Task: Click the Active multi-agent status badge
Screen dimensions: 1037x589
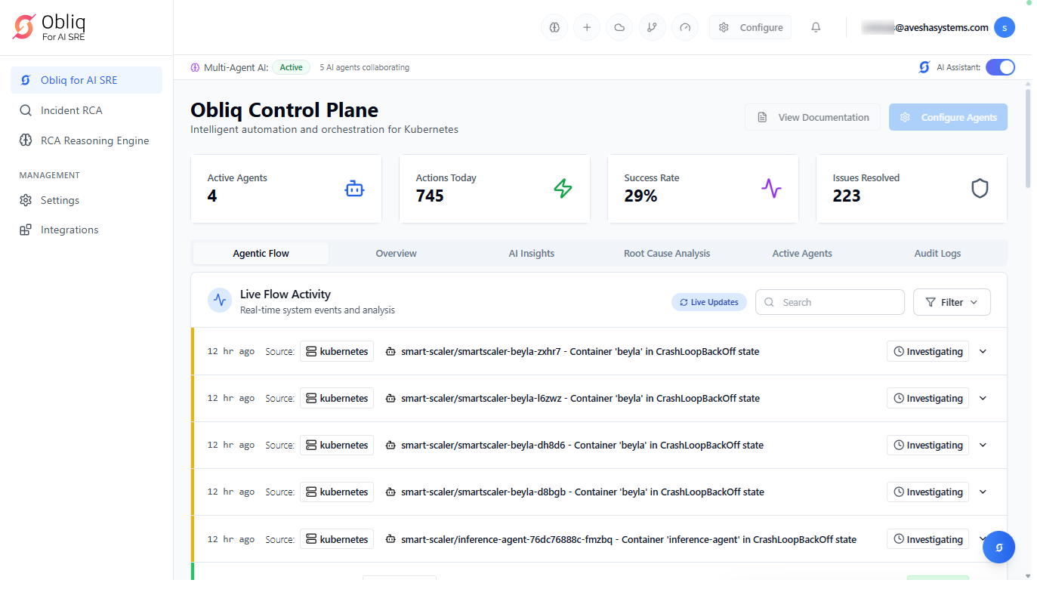Action: [x=291, y=67]
